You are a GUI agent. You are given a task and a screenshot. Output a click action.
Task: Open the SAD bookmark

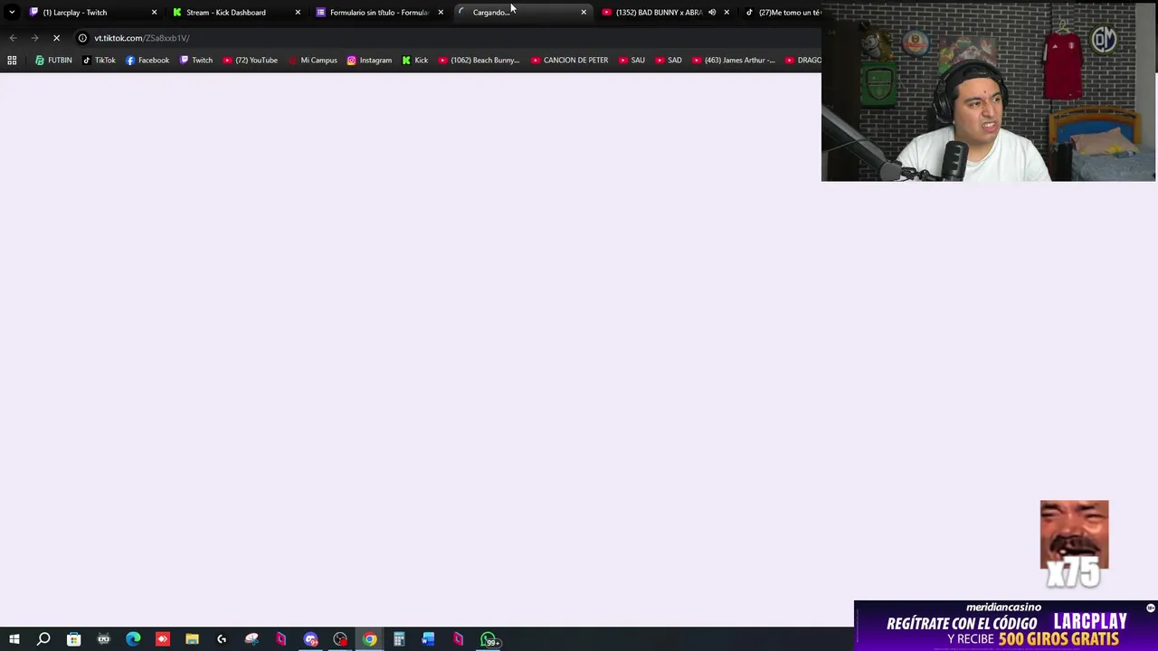[x=669, y=61]
